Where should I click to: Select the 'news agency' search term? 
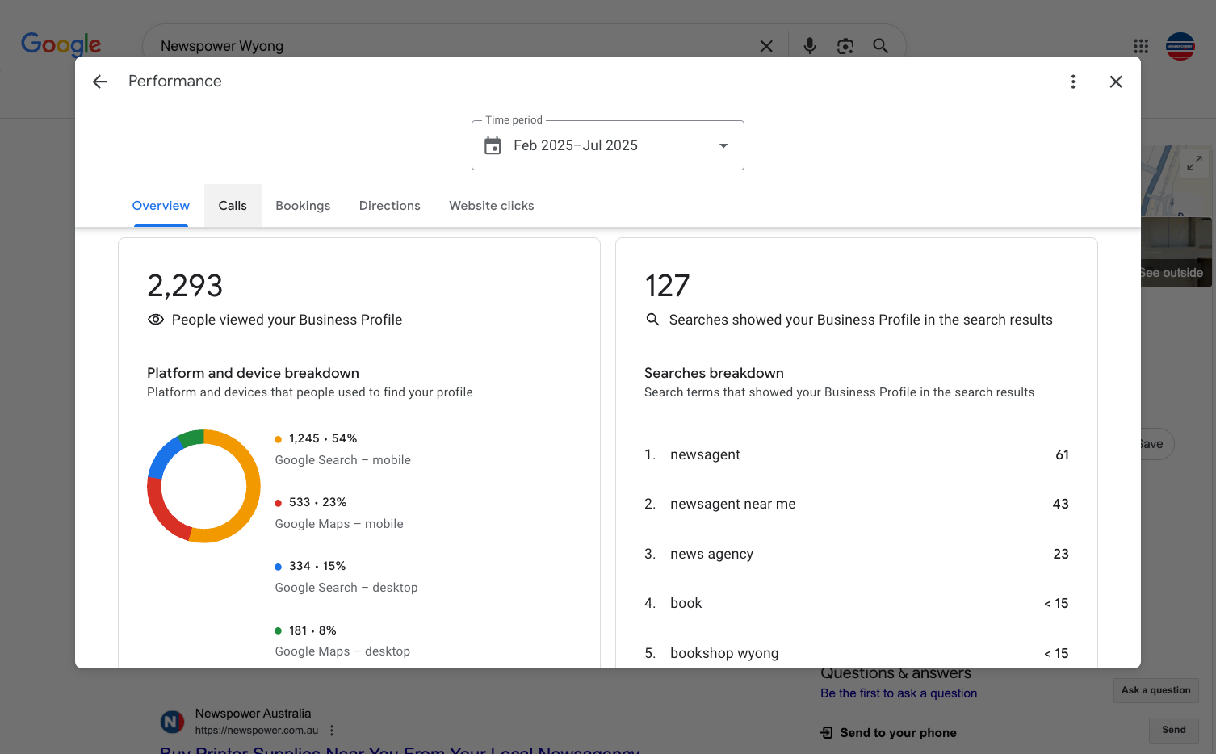(857, 554)
